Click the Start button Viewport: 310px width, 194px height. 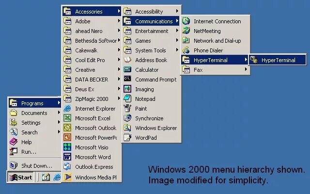[21, 177]
